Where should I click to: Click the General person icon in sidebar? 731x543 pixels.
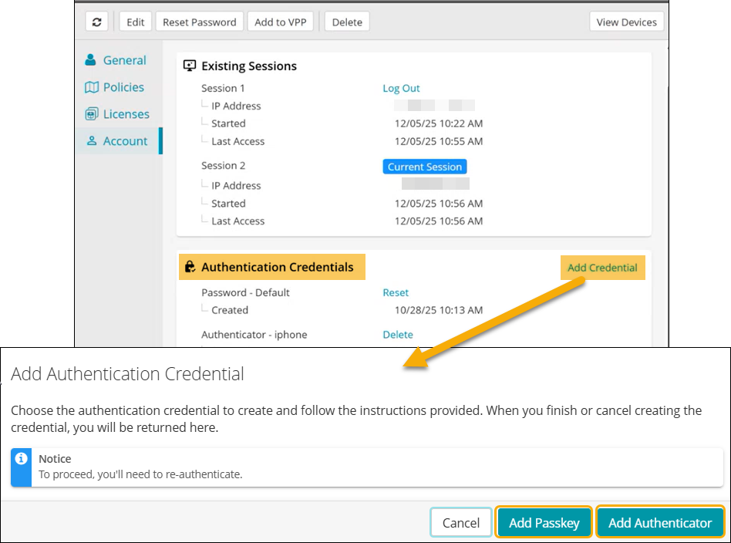[x=92, y=60]
